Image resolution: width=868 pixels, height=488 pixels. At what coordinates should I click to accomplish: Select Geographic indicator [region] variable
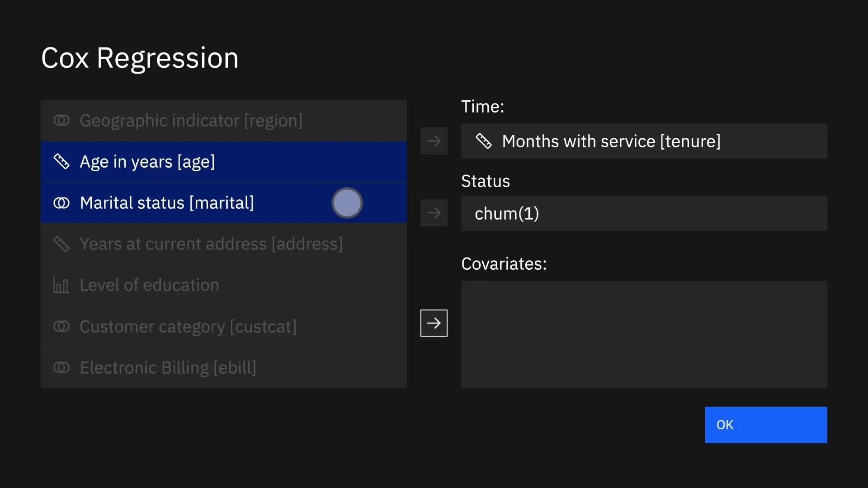(x=191, y=121)
